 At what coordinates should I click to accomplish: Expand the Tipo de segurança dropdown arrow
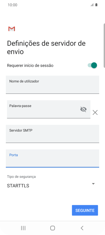coord(93,184)
